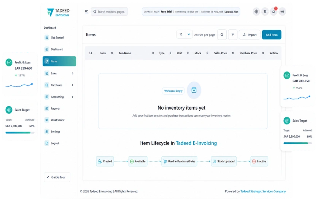Click the Created lifecycle user icon
318x201 pixels.
click(100, 161)
